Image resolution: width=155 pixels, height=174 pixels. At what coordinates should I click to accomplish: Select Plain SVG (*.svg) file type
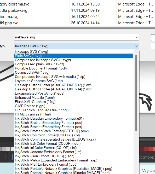(74, 56)
